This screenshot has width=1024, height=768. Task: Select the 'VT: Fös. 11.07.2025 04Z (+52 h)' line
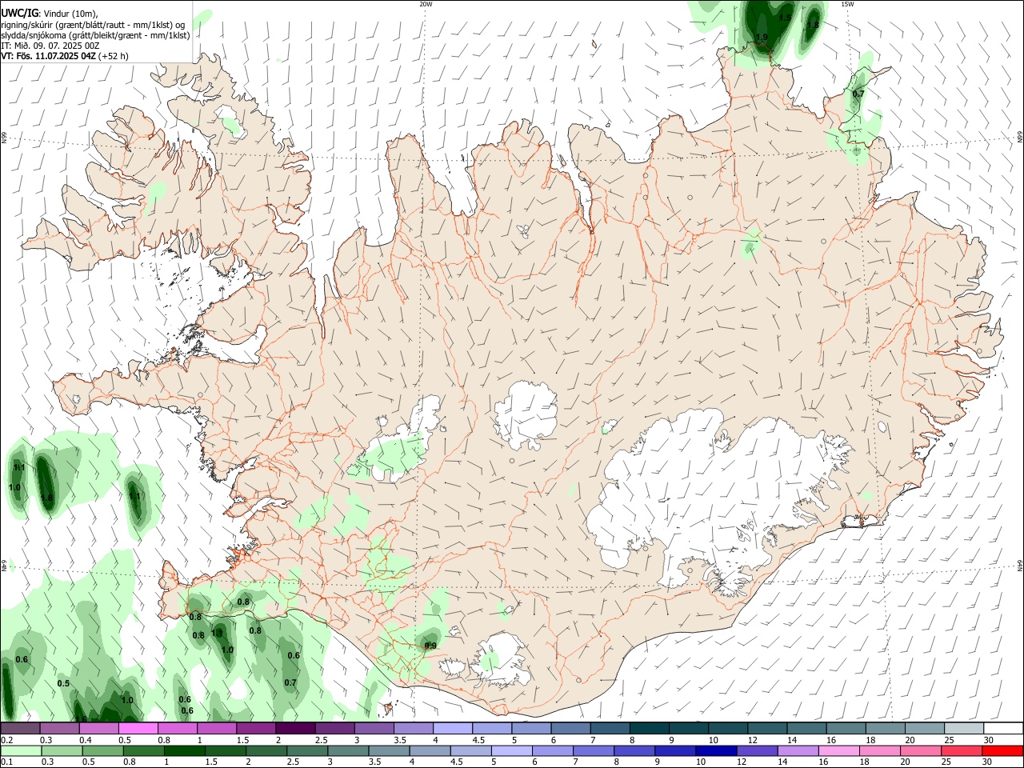[x=64, y=56]
